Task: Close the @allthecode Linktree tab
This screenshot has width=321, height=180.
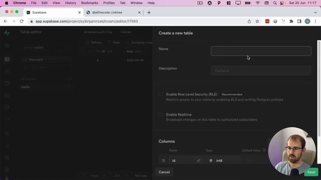Action: (139, 12)
